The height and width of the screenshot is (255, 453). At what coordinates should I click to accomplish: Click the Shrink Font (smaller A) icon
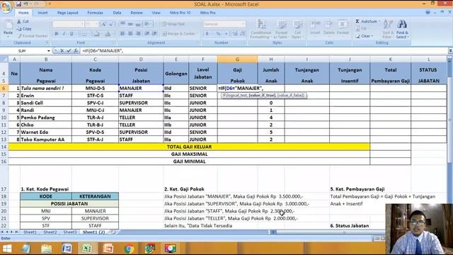[x=111, y=24]
